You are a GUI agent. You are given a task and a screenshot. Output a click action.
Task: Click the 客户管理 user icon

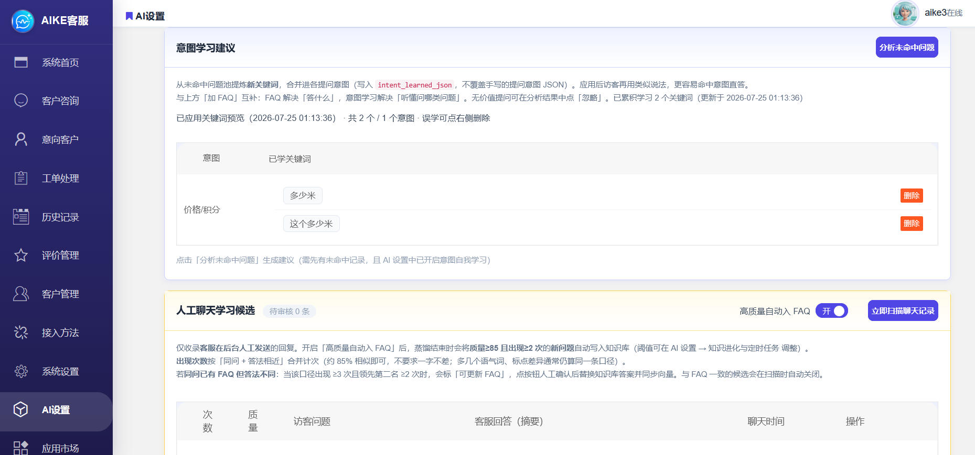click(x=21, y=294)
